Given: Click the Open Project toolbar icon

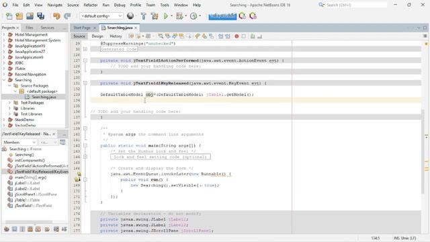Looking at the screenshot, I should [x=30, y=16].
